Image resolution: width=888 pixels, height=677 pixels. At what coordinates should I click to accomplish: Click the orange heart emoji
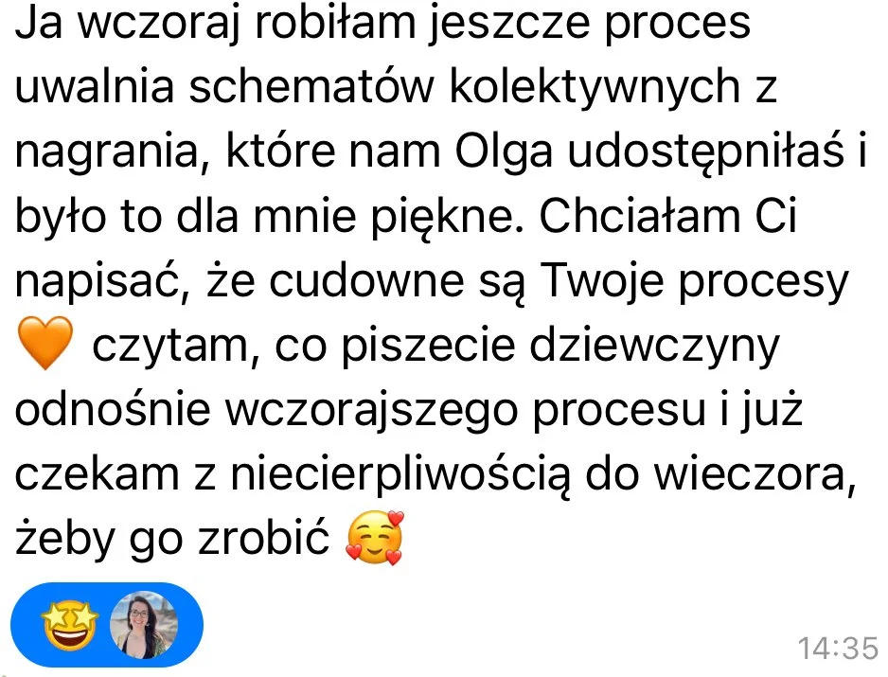pyautogui.click(x=45, y=344)
